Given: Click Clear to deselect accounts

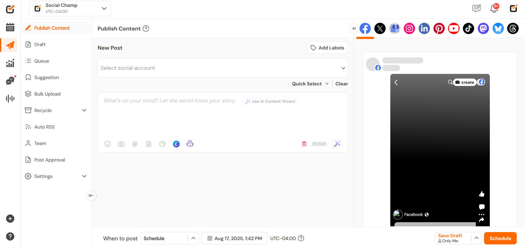Looking at the screenshot, I should (342, 84).
